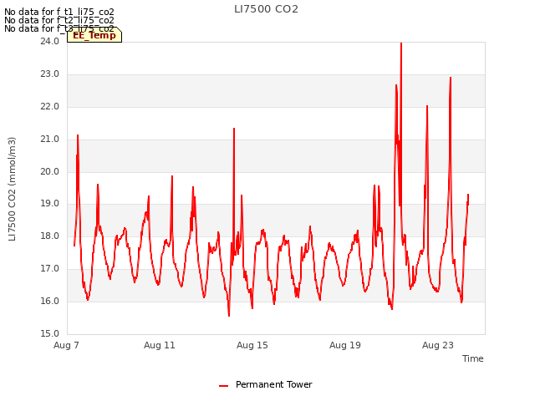Click the EE_Temp annotation tooltip box
This screenshot has width=535, height=401.
94,35
